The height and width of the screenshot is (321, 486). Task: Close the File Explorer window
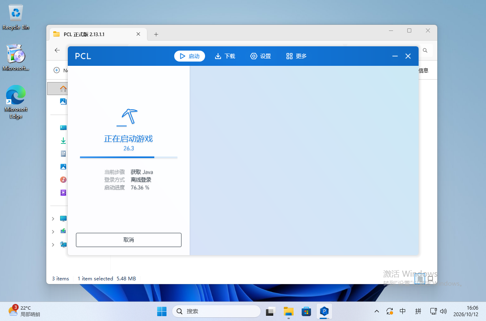click(x=428, y=30)
